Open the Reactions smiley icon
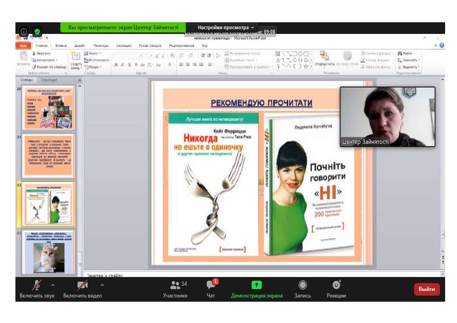This screenshot has height=323, width=457. pos(336,285)
